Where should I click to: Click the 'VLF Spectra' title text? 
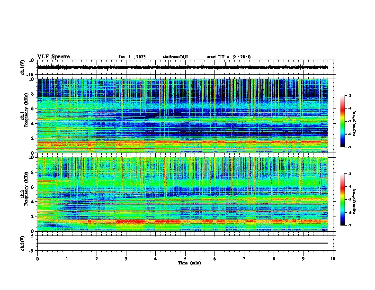pyautogui.click(x=54, y=57)
